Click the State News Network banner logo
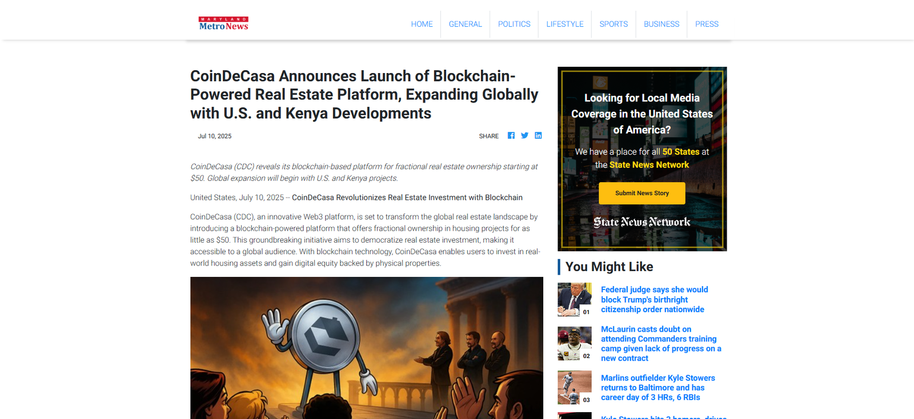914x419 pixels. click(642, 222)
